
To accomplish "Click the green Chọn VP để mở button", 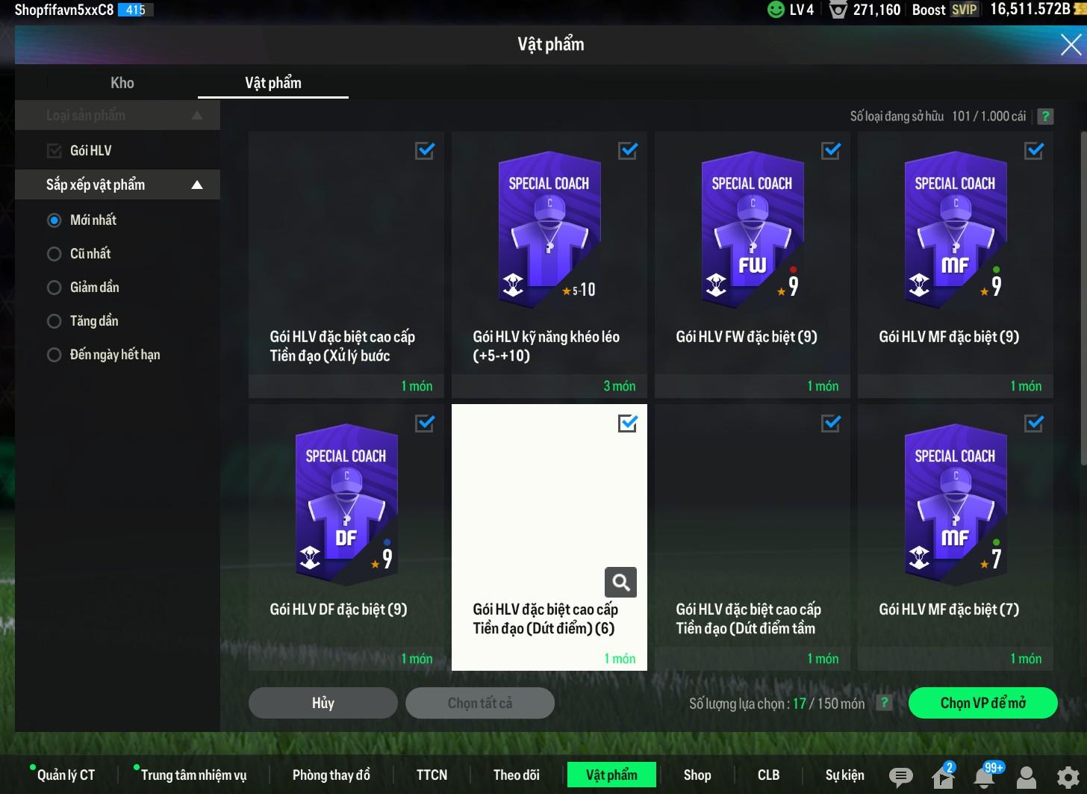I will (x=982, y=703).
